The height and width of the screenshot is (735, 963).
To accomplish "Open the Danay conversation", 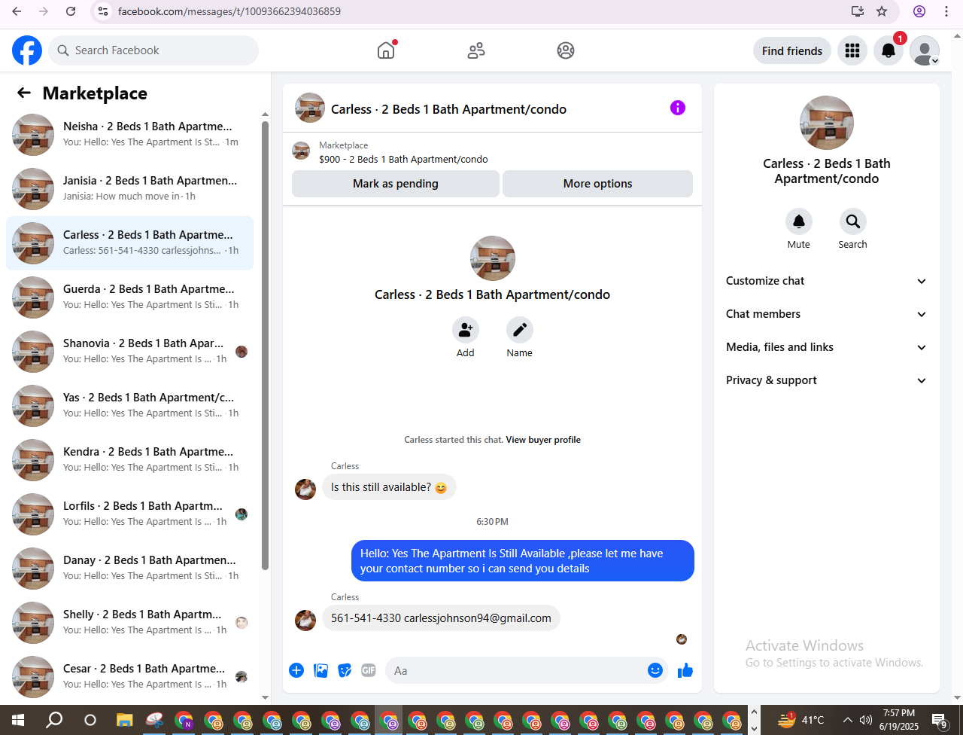I will (x=129, y=569).
